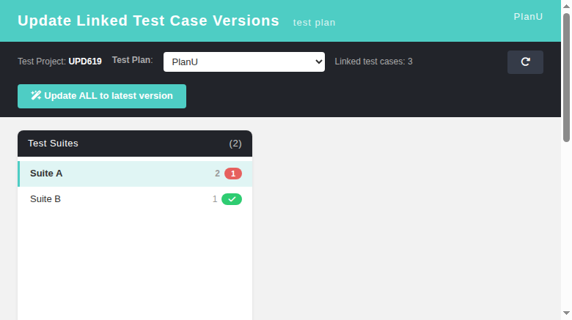Image resolution: width=572 pixels, height=320 pixels.
Task: Click Update ALL to latest version
Action: pos(102,96)
